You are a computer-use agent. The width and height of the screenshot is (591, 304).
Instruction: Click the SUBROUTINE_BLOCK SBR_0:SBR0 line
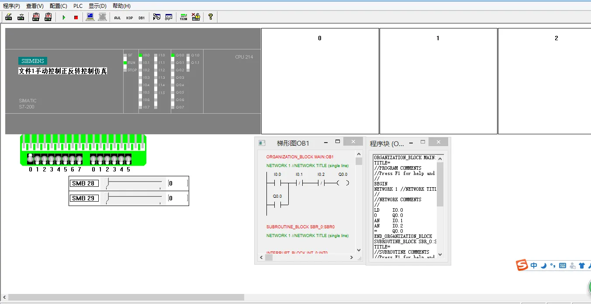point(301,227)
